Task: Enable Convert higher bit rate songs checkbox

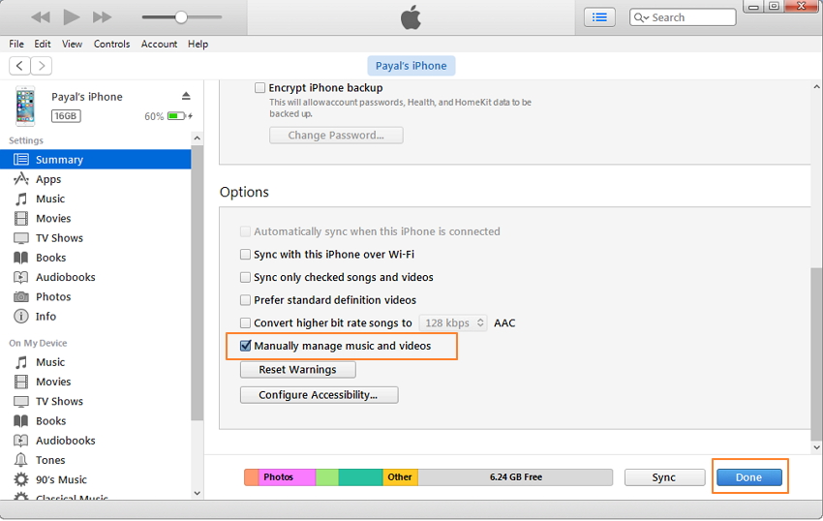Action: point(245,323)
